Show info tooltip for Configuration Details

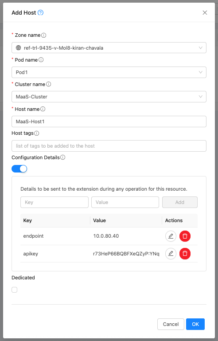click(62, 157)
